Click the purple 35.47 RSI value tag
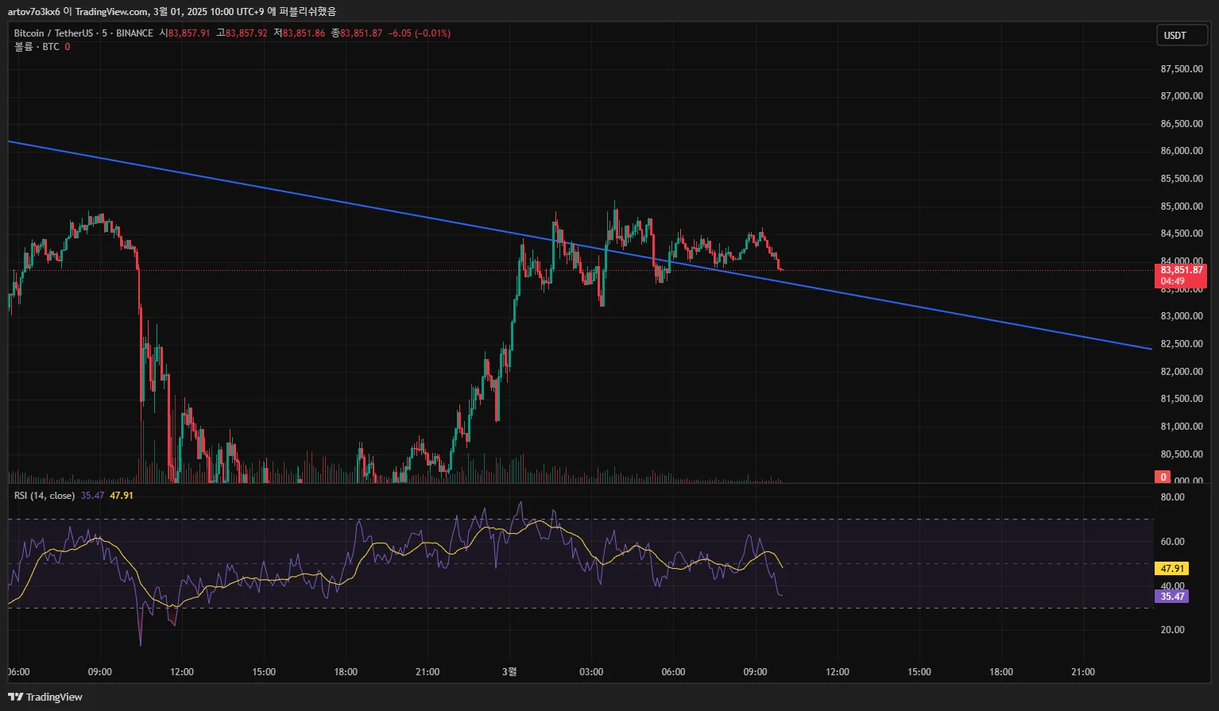1219x711 pixels. coord(1172,597)
